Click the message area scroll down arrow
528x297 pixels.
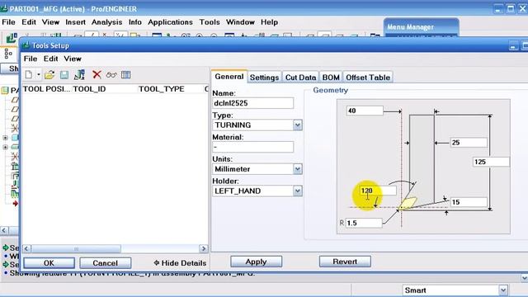pos(525,278)
